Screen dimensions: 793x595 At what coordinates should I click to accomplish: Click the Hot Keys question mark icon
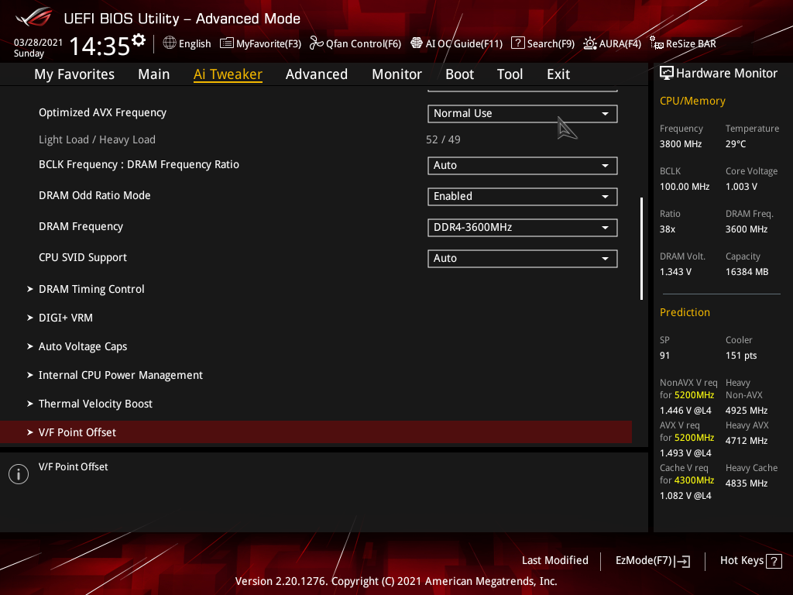(774, 561)
